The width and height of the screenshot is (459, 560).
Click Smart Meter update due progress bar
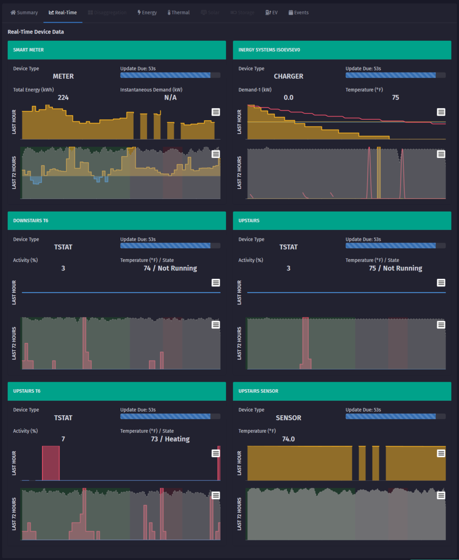[170, 75]
